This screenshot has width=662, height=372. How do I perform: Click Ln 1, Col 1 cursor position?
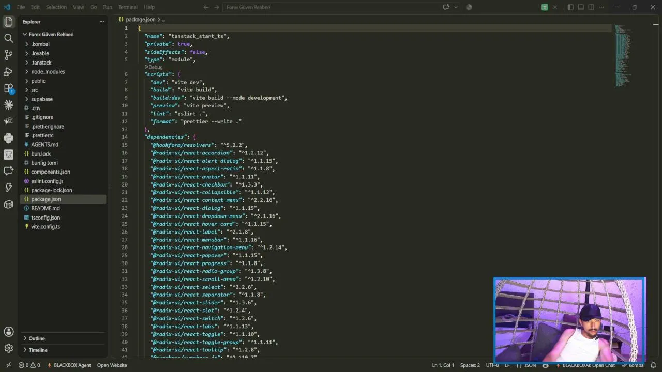pyautogui.click(x=443, y=365)
